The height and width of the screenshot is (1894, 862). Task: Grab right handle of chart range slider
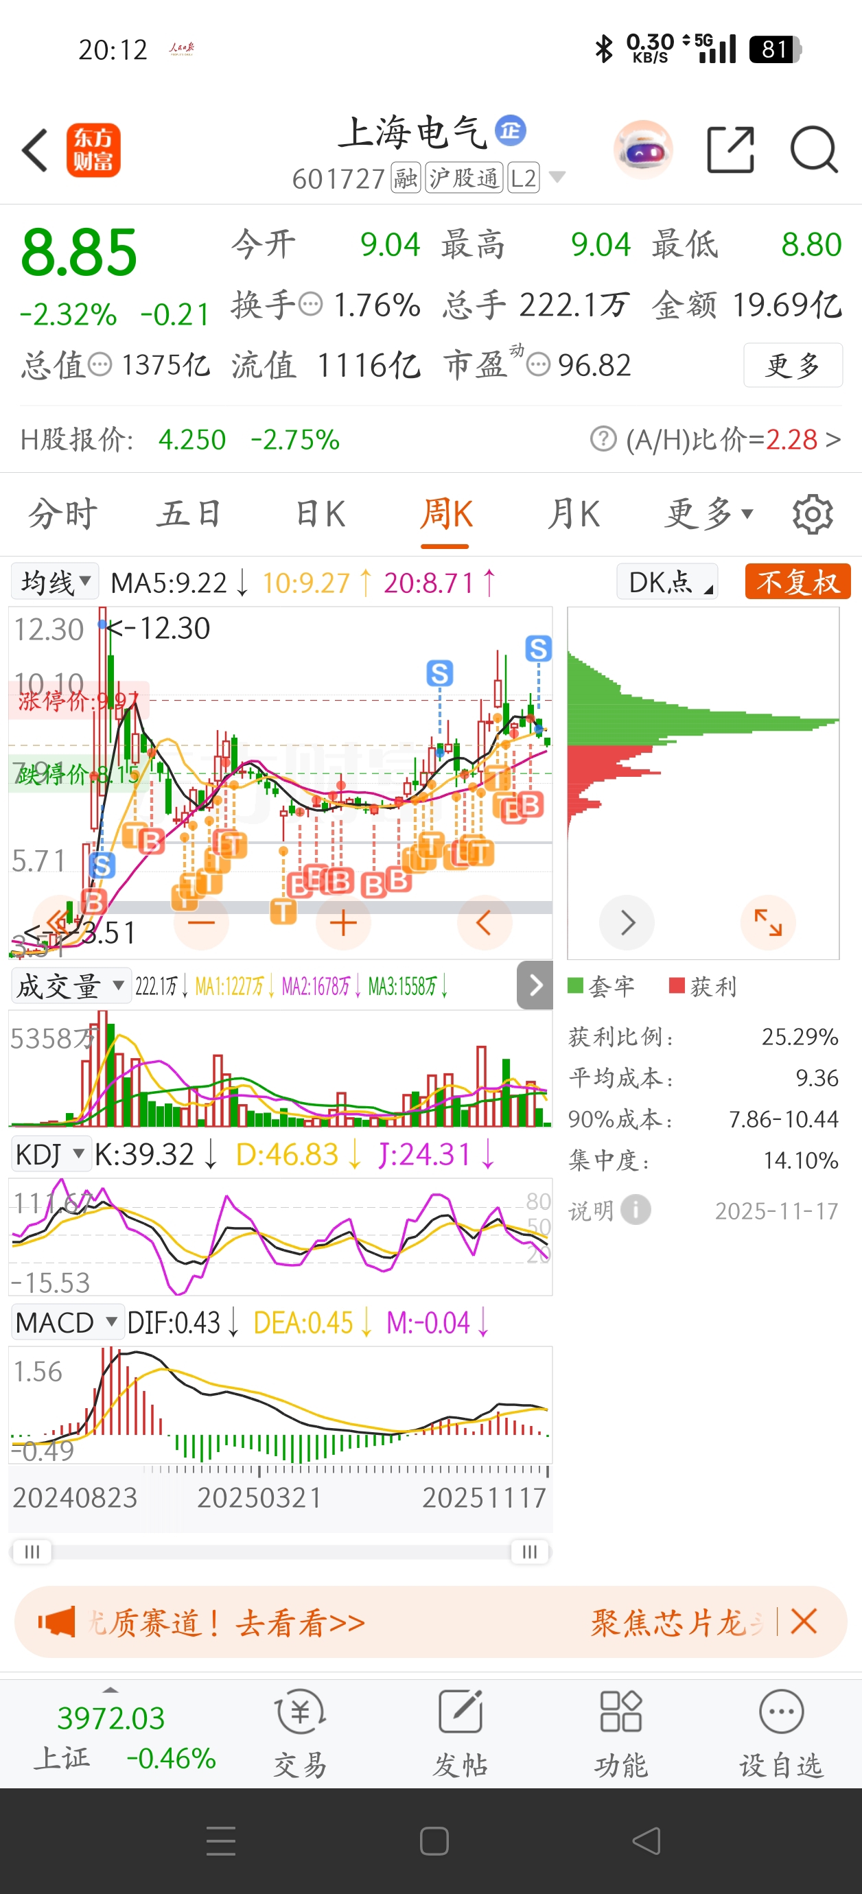click(x=529, y=1552)
